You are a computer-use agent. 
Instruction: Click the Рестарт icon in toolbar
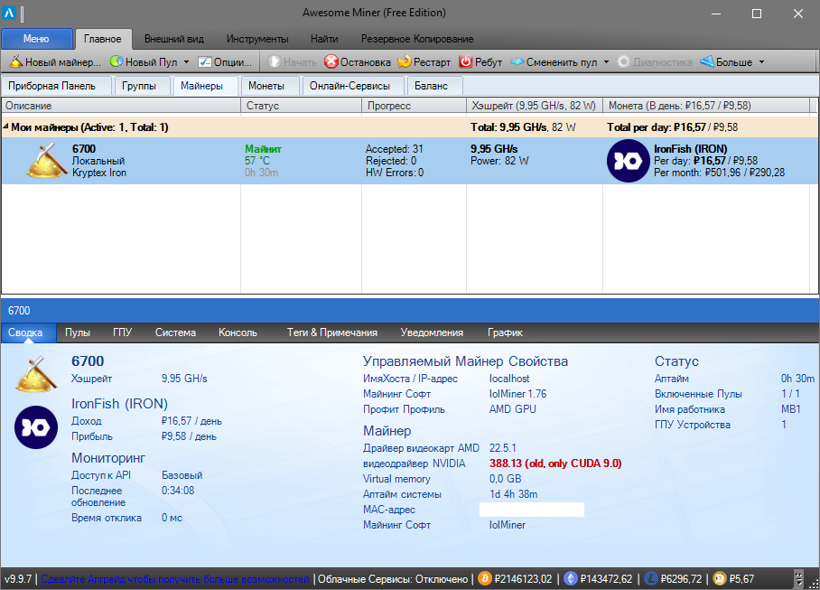coord(405,61)
